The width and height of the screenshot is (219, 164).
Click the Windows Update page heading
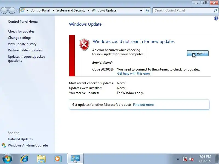pos(85,24)
